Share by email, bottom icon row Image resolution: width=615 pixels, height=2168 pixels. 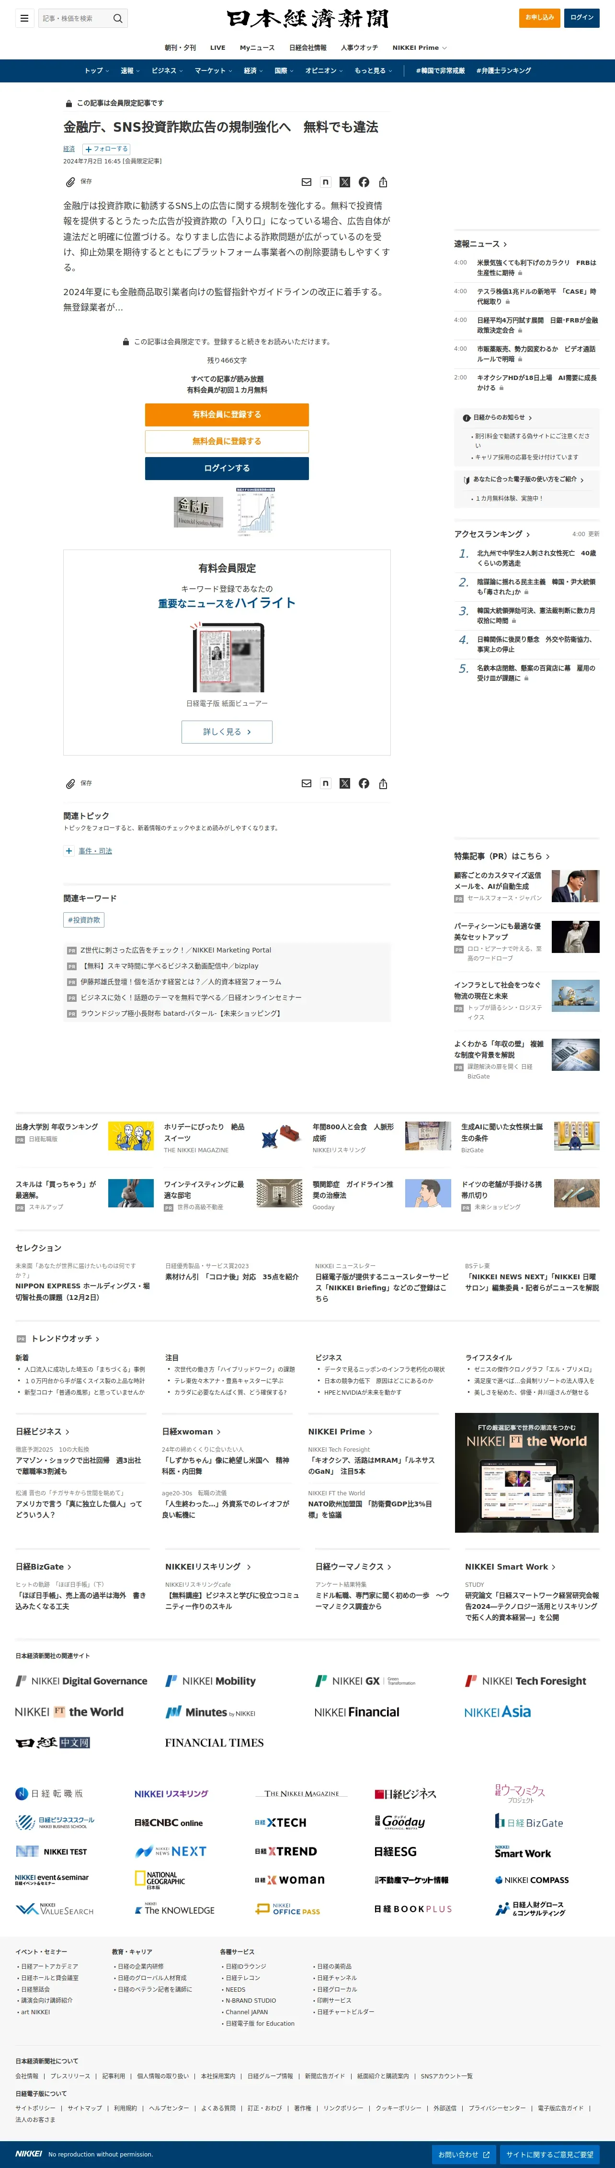coord(306,783)
